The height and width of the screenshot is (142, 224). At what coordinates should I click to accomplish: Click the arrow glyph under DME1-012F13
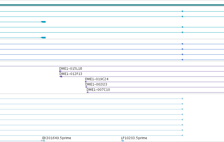point(61,77)
